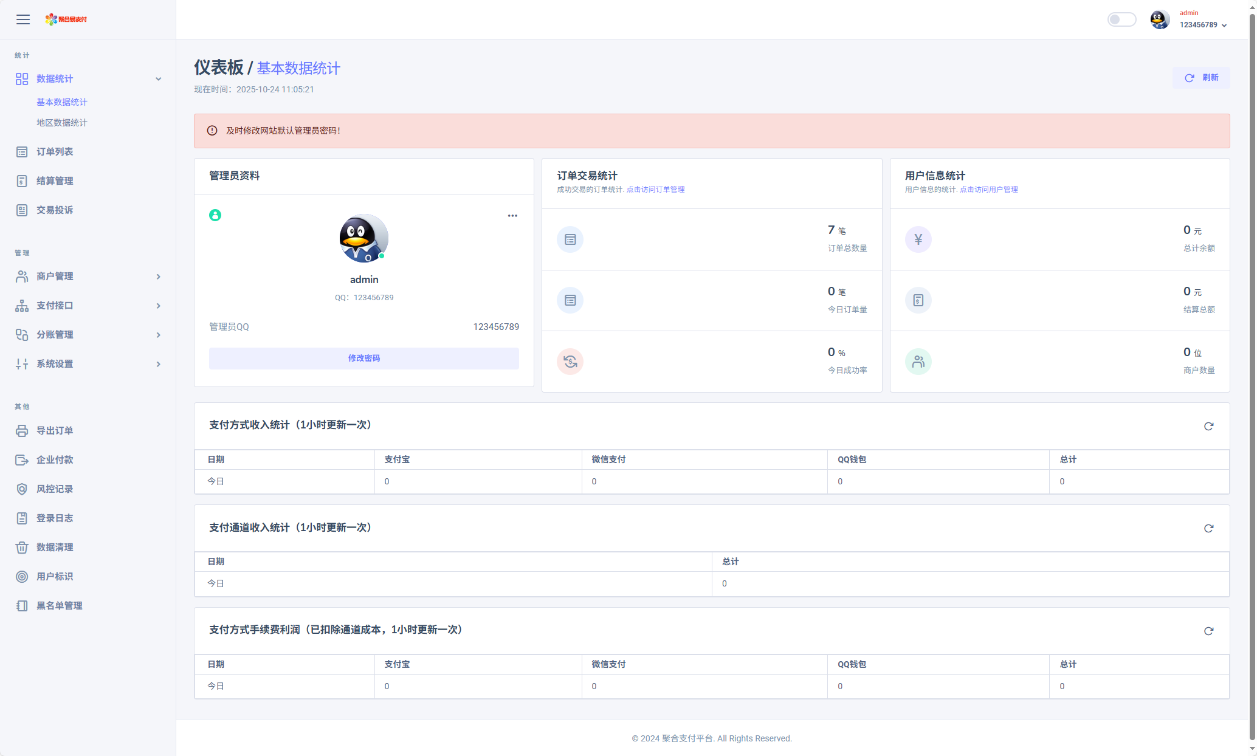The width and height of the screenshot is (1257, 756).
Task: Click the 导出订单 printer icon
Action: tap(22, 431)
